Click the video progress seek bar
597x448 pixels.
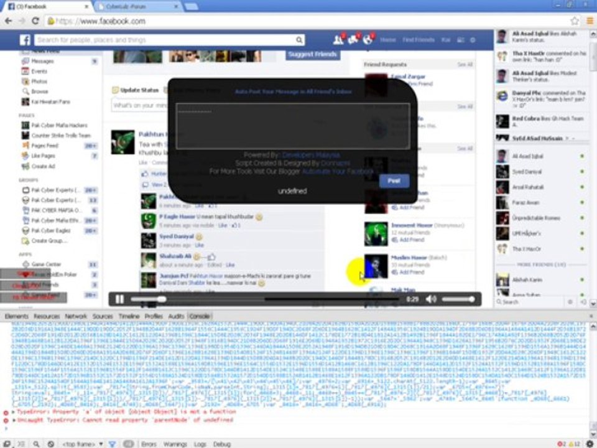click(x=265, y=299)
